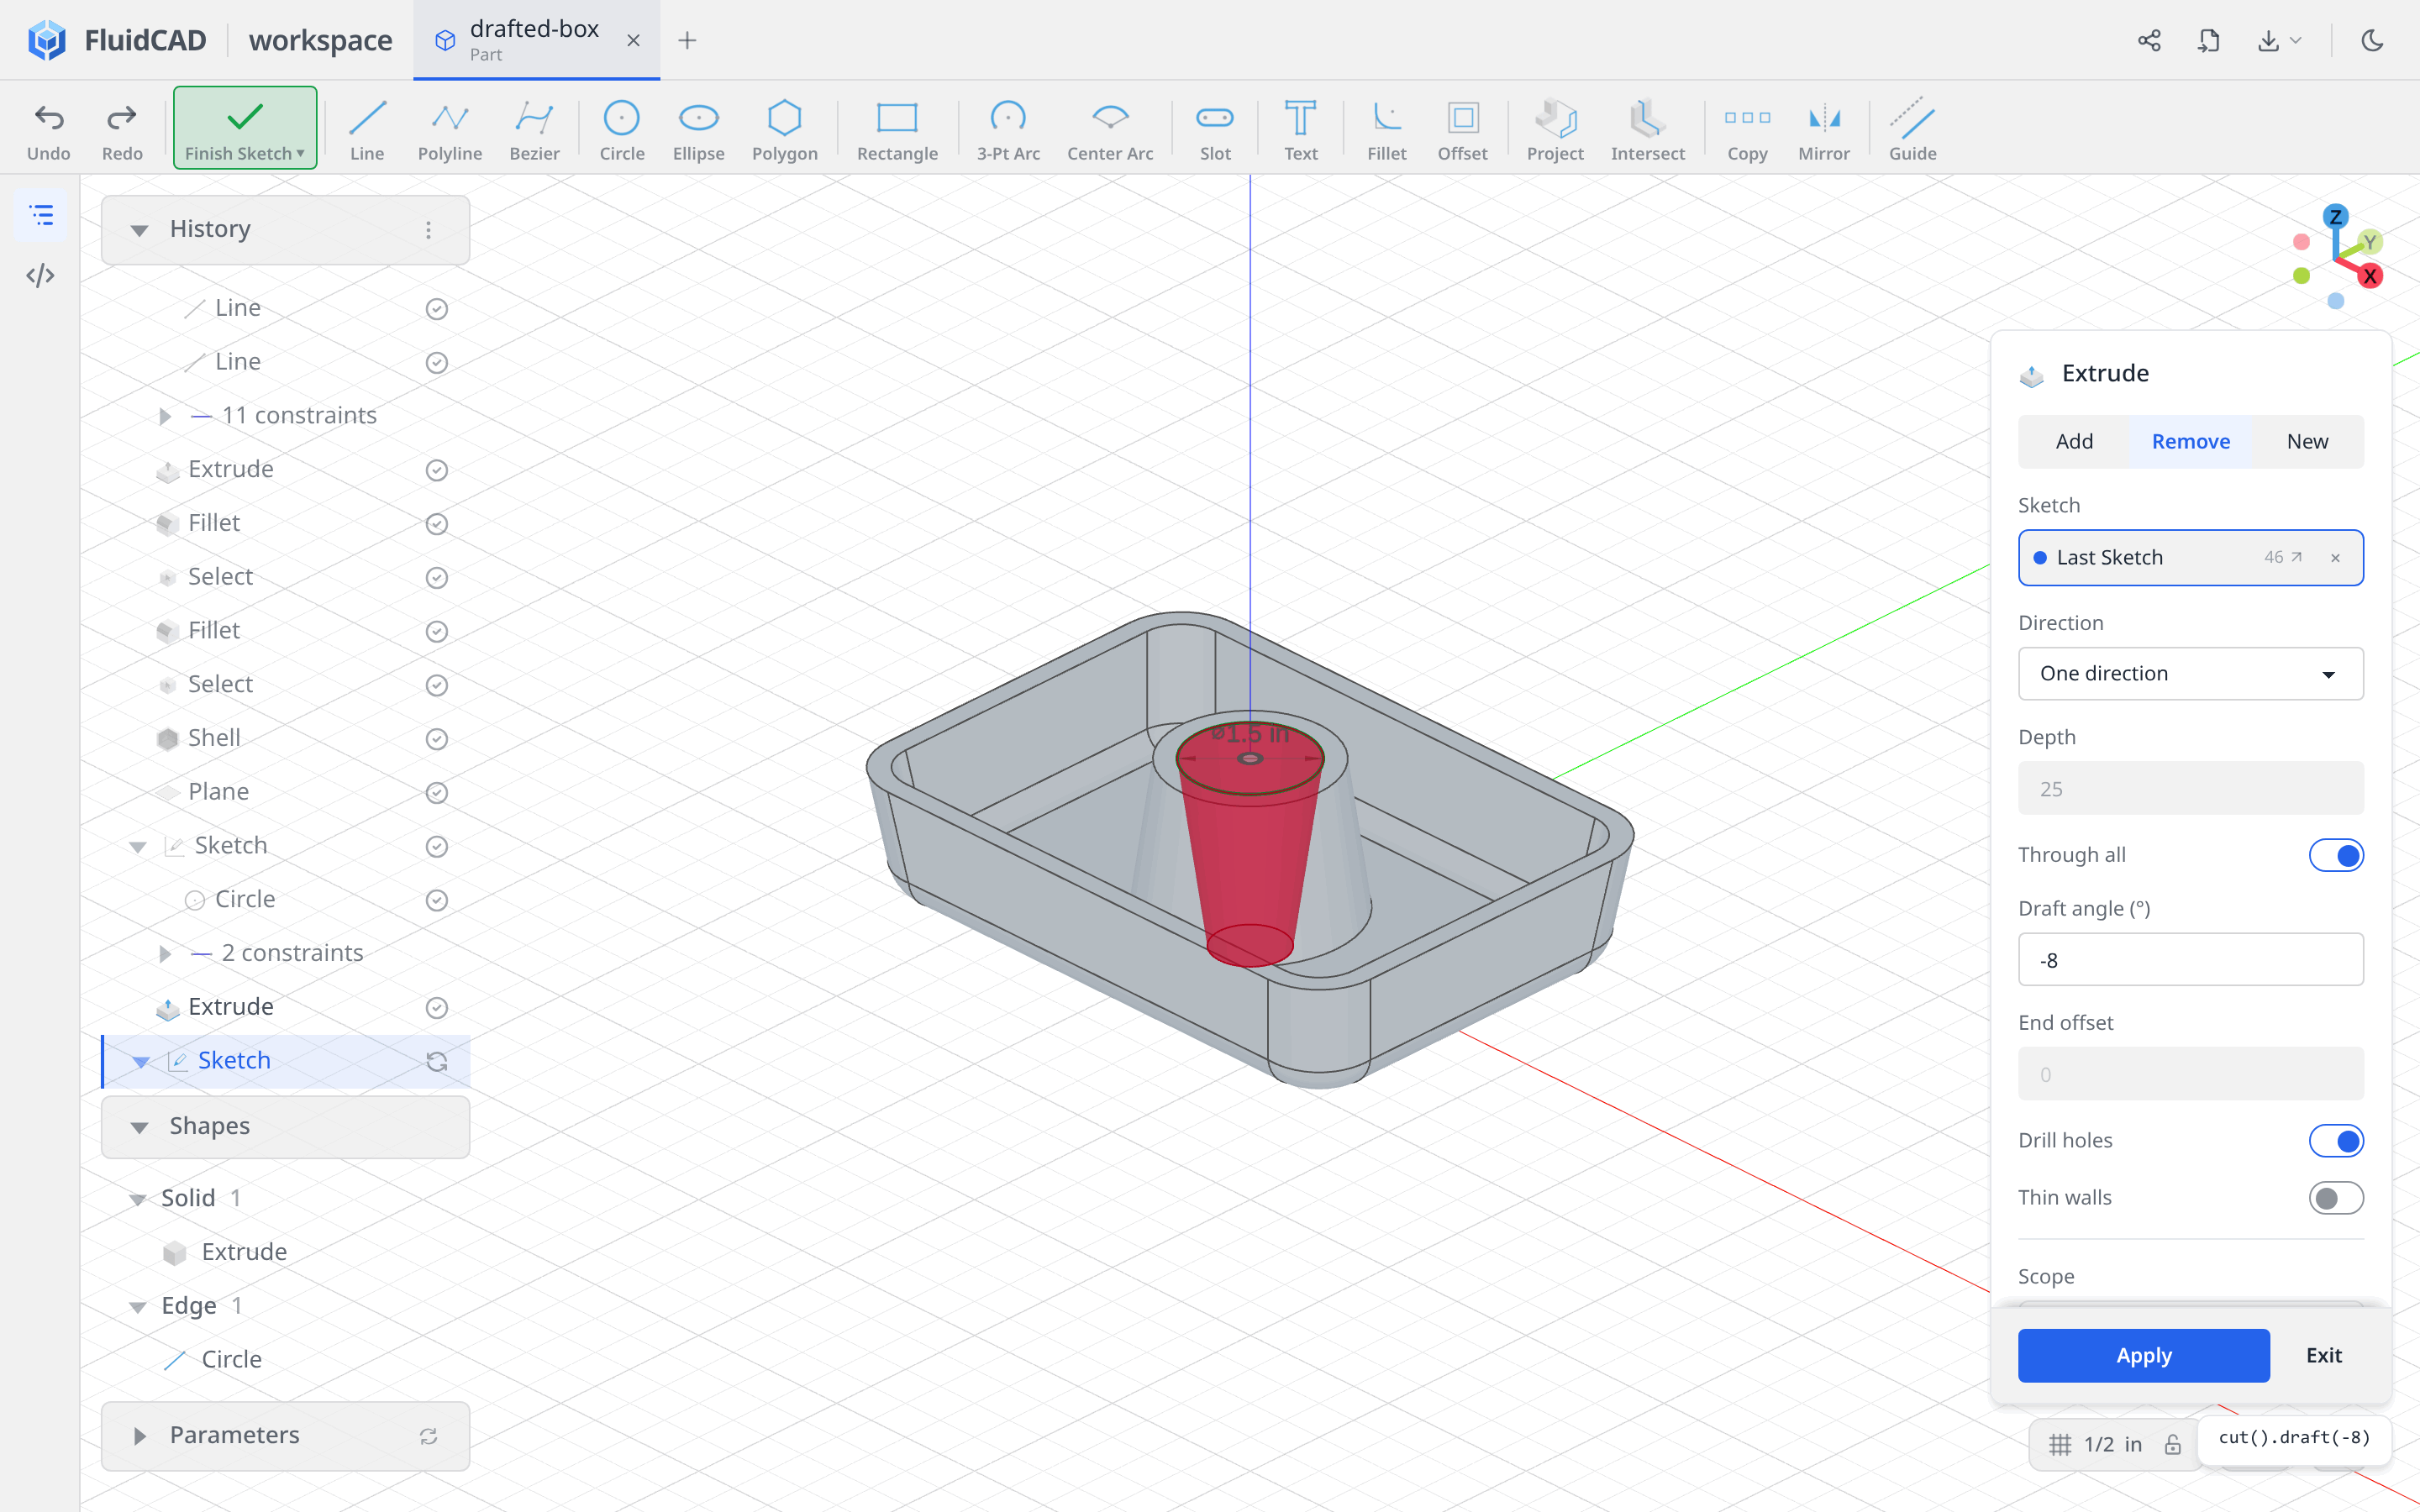Activate the Circle tool in toolbar
The width and height of the screenshot is (2420, 1512).
click(621, 130)
